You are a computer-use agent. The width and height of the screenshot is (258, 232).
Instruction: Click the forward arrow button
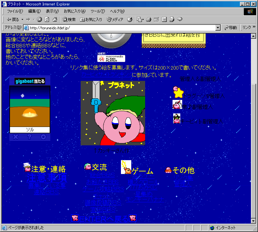(x=28, y=20)
